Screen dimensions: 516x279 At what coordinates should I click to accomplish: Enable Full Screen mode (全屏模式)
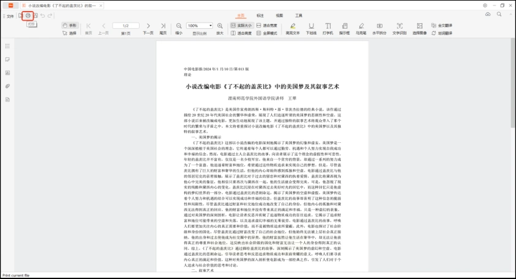pyautogui.click(x=268, y=33)
